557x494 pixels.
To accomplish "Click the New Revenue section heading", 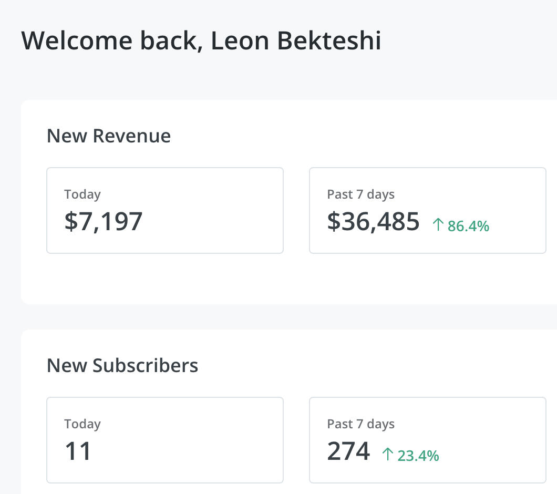I will click(109, 136).
